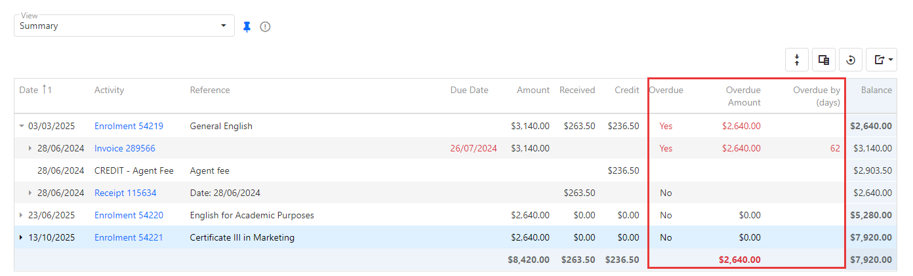Click the blue pin icon beside View
This screenshot has width=913, height=276.
pos(247,27)
